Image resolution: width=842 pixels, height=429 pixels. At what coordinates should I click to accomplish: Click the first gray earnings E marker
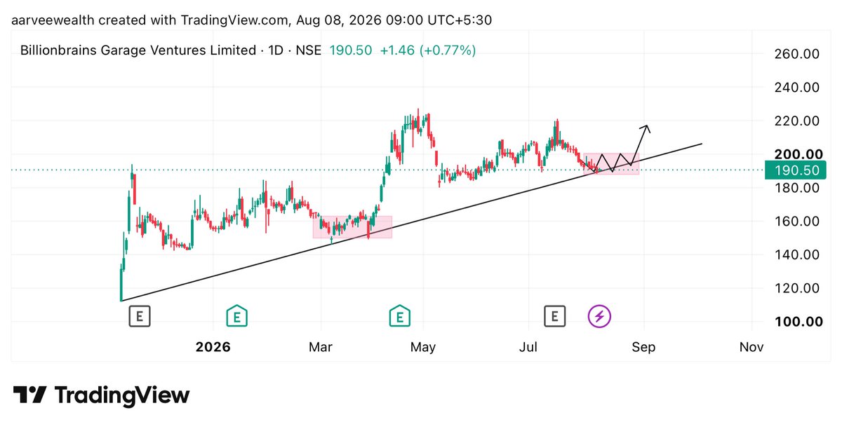(140, 316)
